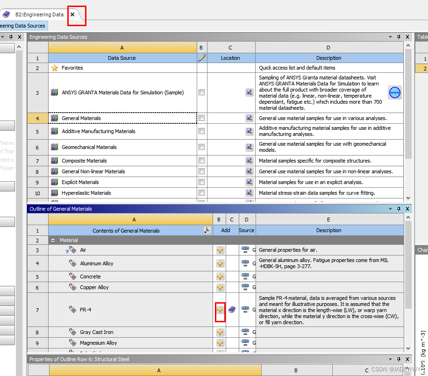This screenshot has width=428, height=376.
Task: Add Magnesium Alloy with plus icon
Action: (x=220, y=343)
